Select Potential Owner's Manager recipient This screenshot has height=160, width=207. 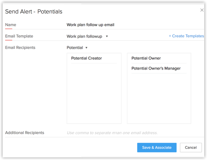156,68
